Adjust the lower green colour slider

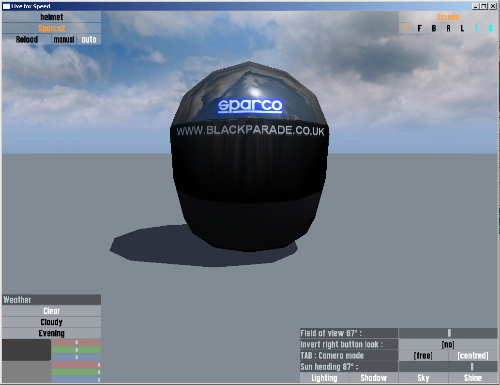tap(76, 372)
